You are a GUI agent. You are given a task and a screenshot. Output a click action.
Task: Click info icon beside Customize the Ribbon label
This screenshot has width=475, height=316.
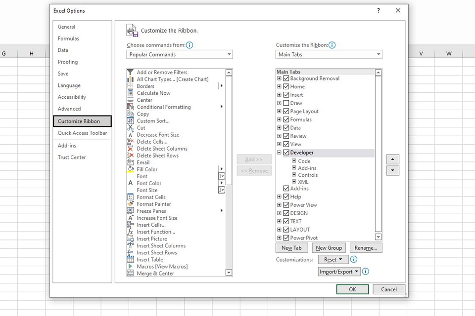[332, 45]
